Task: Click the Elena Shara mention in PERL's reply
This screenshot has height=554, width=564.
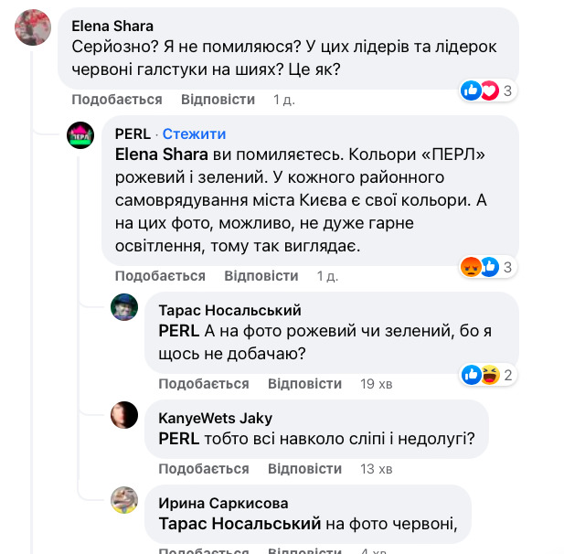Action: coord(161,154)
